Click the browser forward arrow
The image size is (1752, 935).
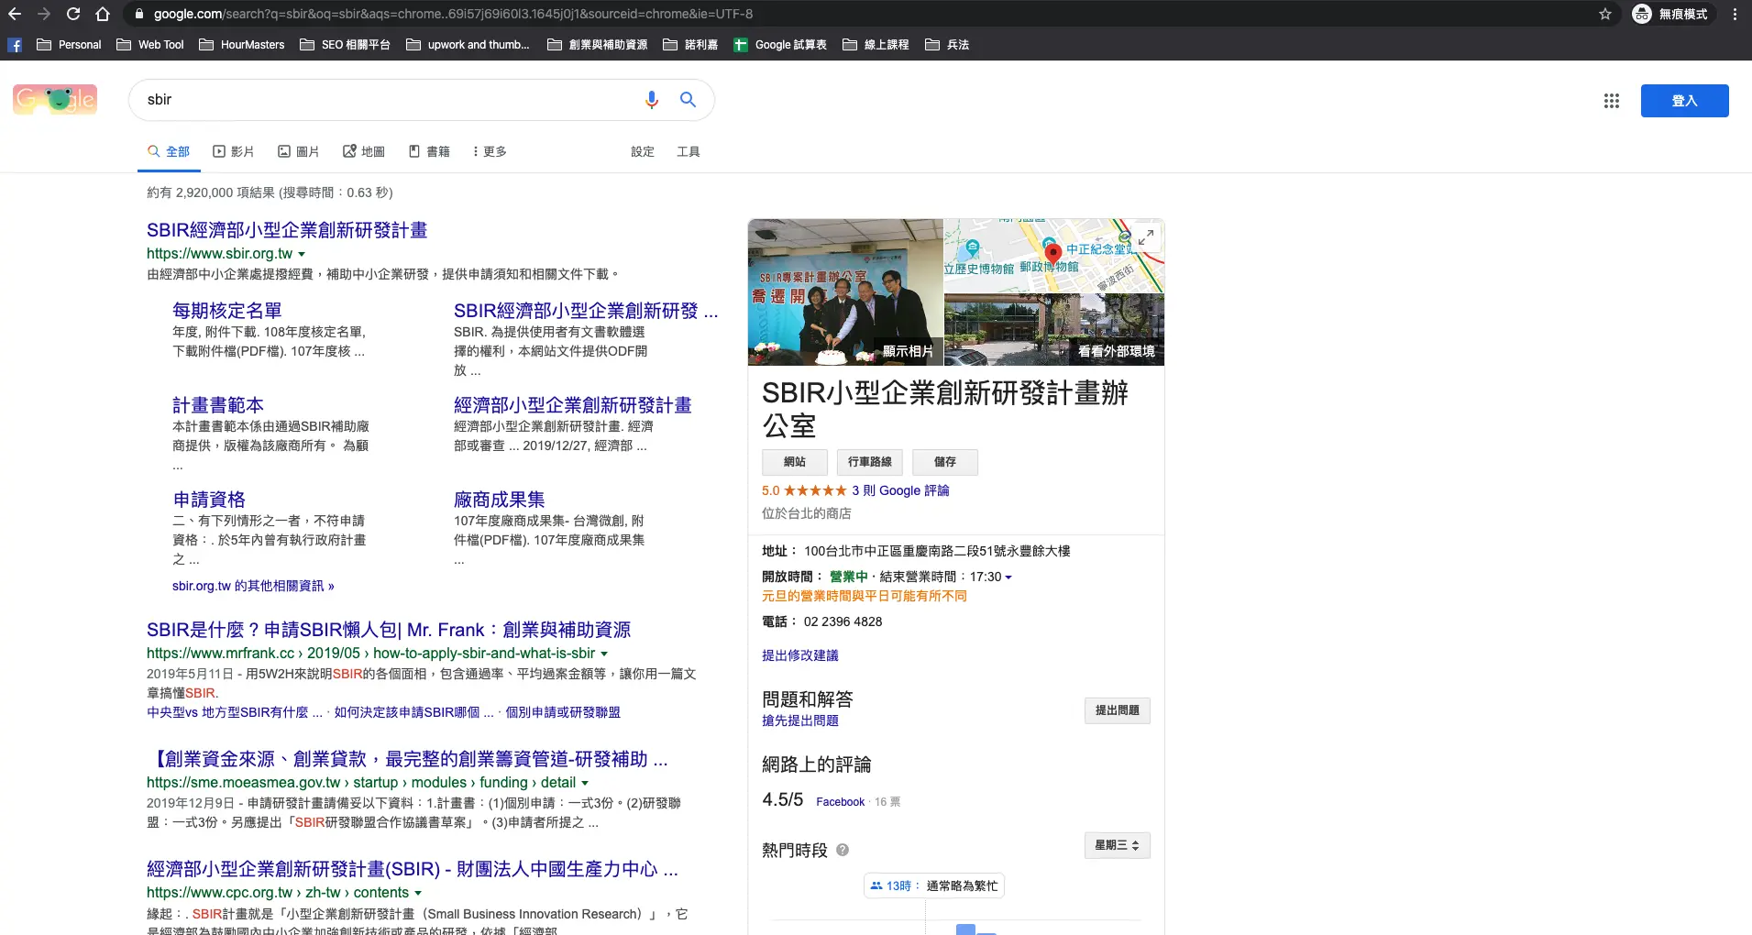click(43, 14)
